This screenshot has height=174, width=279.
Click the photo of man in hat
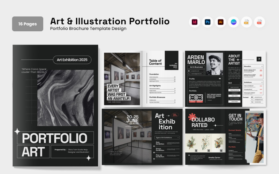(x=254, y=137)
